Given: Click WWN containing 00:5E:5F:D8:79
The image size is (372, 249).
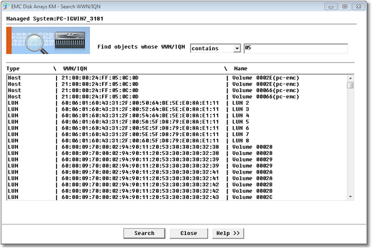Looking at the screenshot, I should 140,134.
